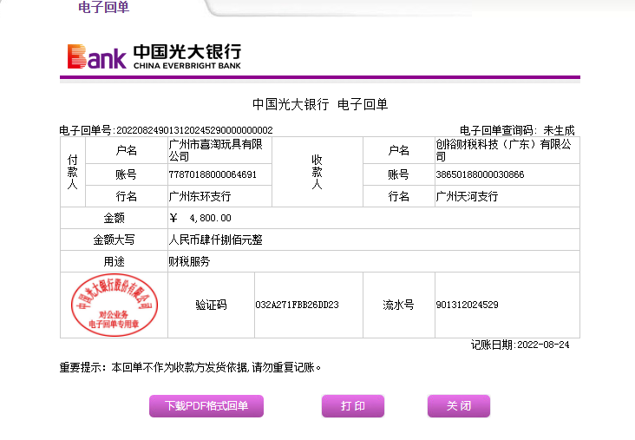
Task: Click the 下载PDF格式回单 button
Action: tap(206, 405)
